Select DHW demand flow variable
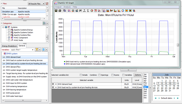This screenshot has height=104, width=182. point(13,67)
